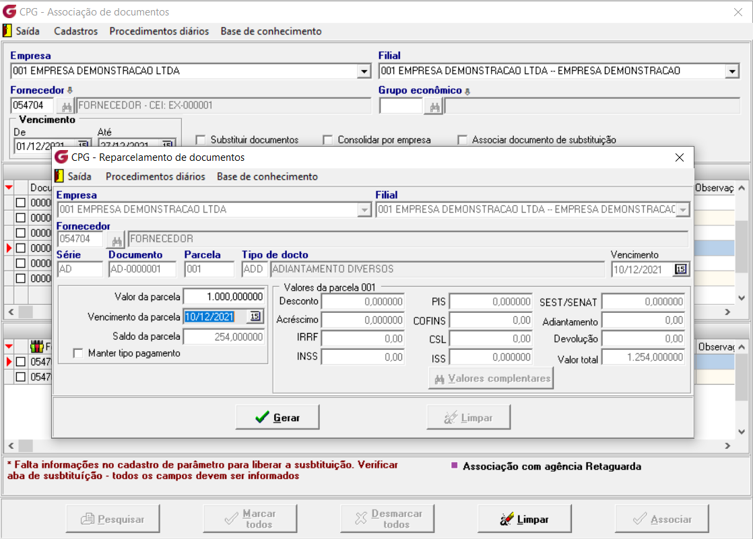Click the Saída exit icon in Associação menu
753x539 pixels.
coord(7,31)
